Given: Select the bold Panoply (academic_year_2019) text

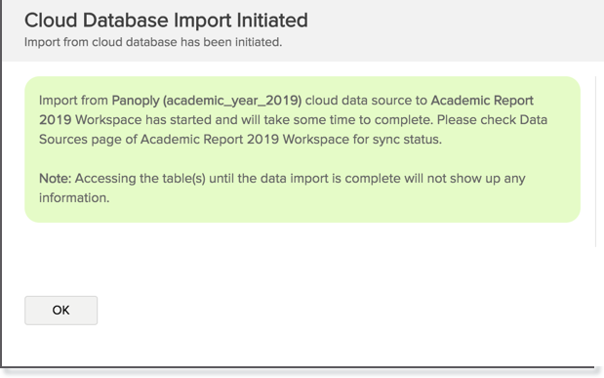Looking at the screenshot, I should point(207,101).
